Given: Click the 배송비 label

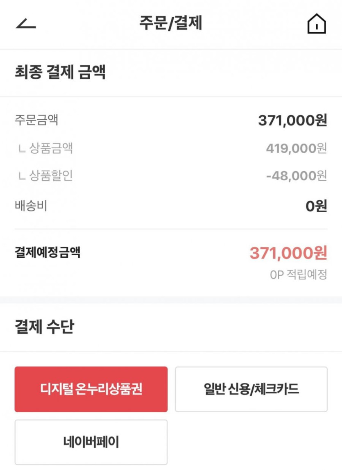Looking at the screenshot, I should pyautogui.click(x=31, y=206).
